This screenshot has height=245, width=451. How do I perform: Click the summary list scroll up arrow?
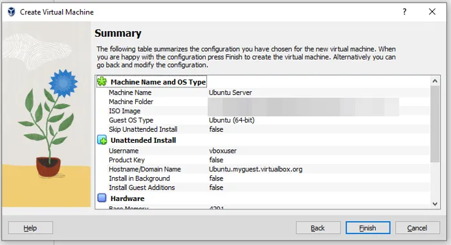[x=435, y=81]
